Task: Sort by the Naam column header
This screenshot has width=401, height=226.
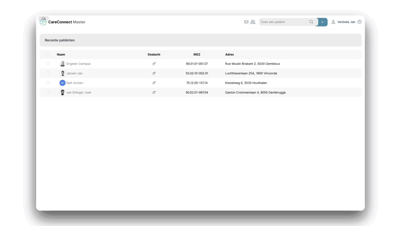Action: 61,54
